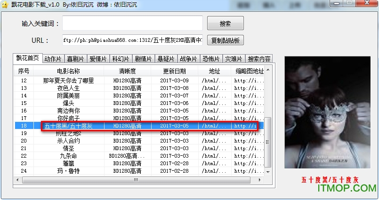Screen dimensions: 379x200
Task: Select the movie row 你好疯子
Action: click(x=139, y=118)
